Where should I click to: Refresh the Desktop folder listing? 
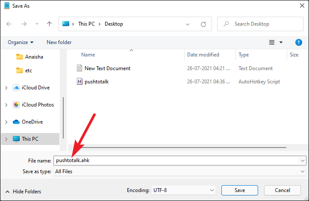203,24
